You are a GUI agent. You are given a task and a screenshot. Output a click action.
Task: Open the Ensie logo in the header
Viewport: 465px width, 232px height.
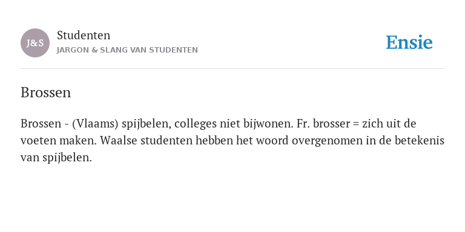pyautogui.click(x=409, y=42)
